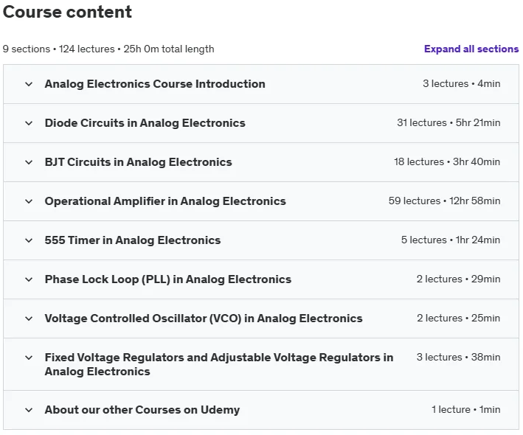
Task: Open Fixed Voltage Regulators section title
Action: point(219,364)
